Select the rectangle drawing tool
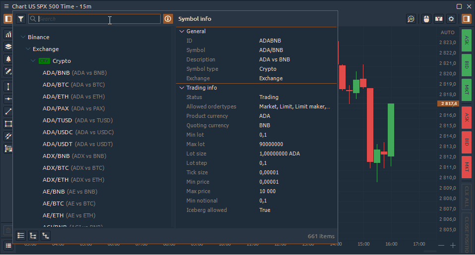 pos(8,124)
